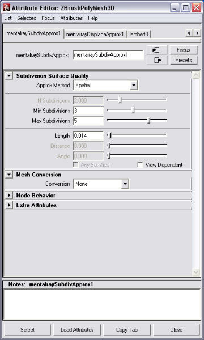
Task: Click the Min Subdivisions slider
Action: coord(137,110)
